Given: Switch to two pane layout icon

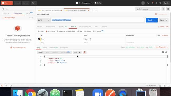Looking at the screenshot, I should (x=160, y=86).
